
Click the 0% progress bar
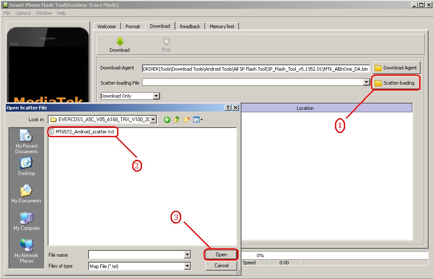[335, 255]
